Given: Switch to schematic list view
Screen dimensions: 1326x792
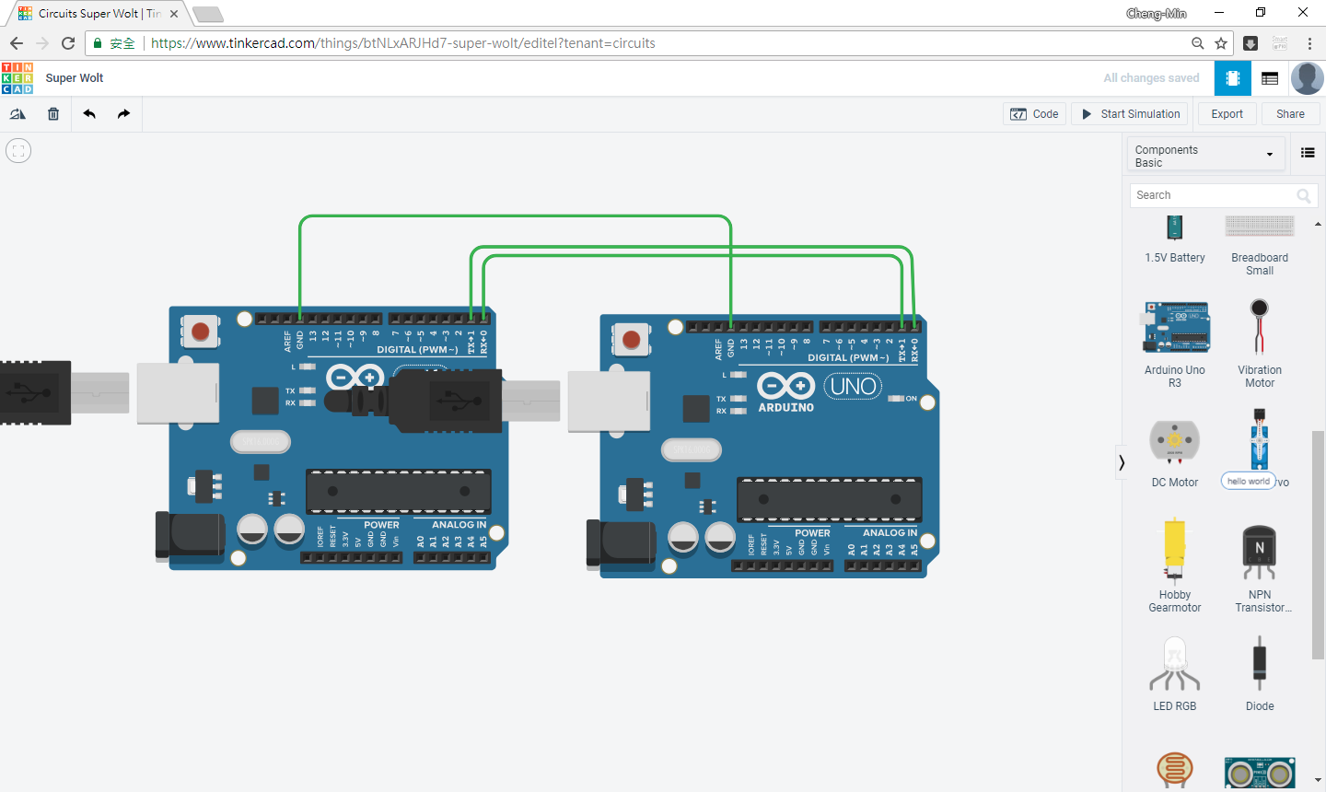Looking at the screenshot, I should point(1269,78).
